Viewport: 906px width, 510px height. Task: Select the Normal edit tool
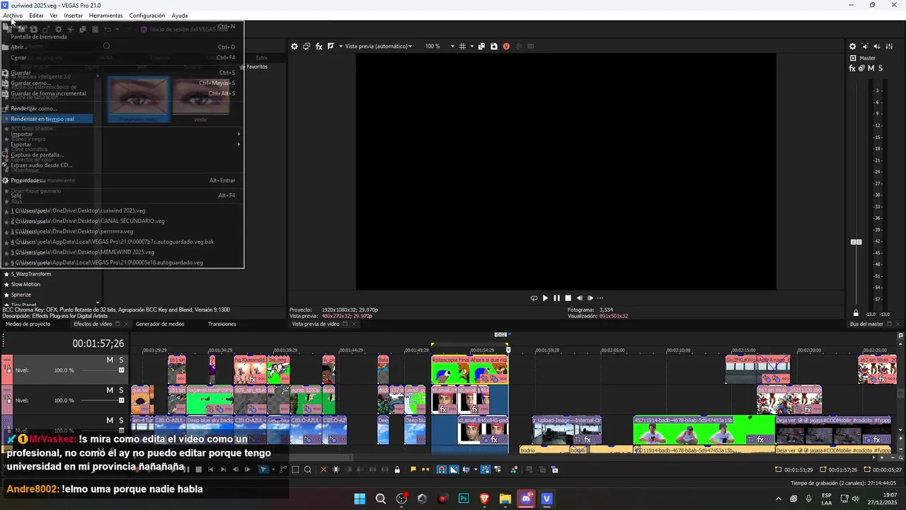pyautogui.click(x=263, y=469)
